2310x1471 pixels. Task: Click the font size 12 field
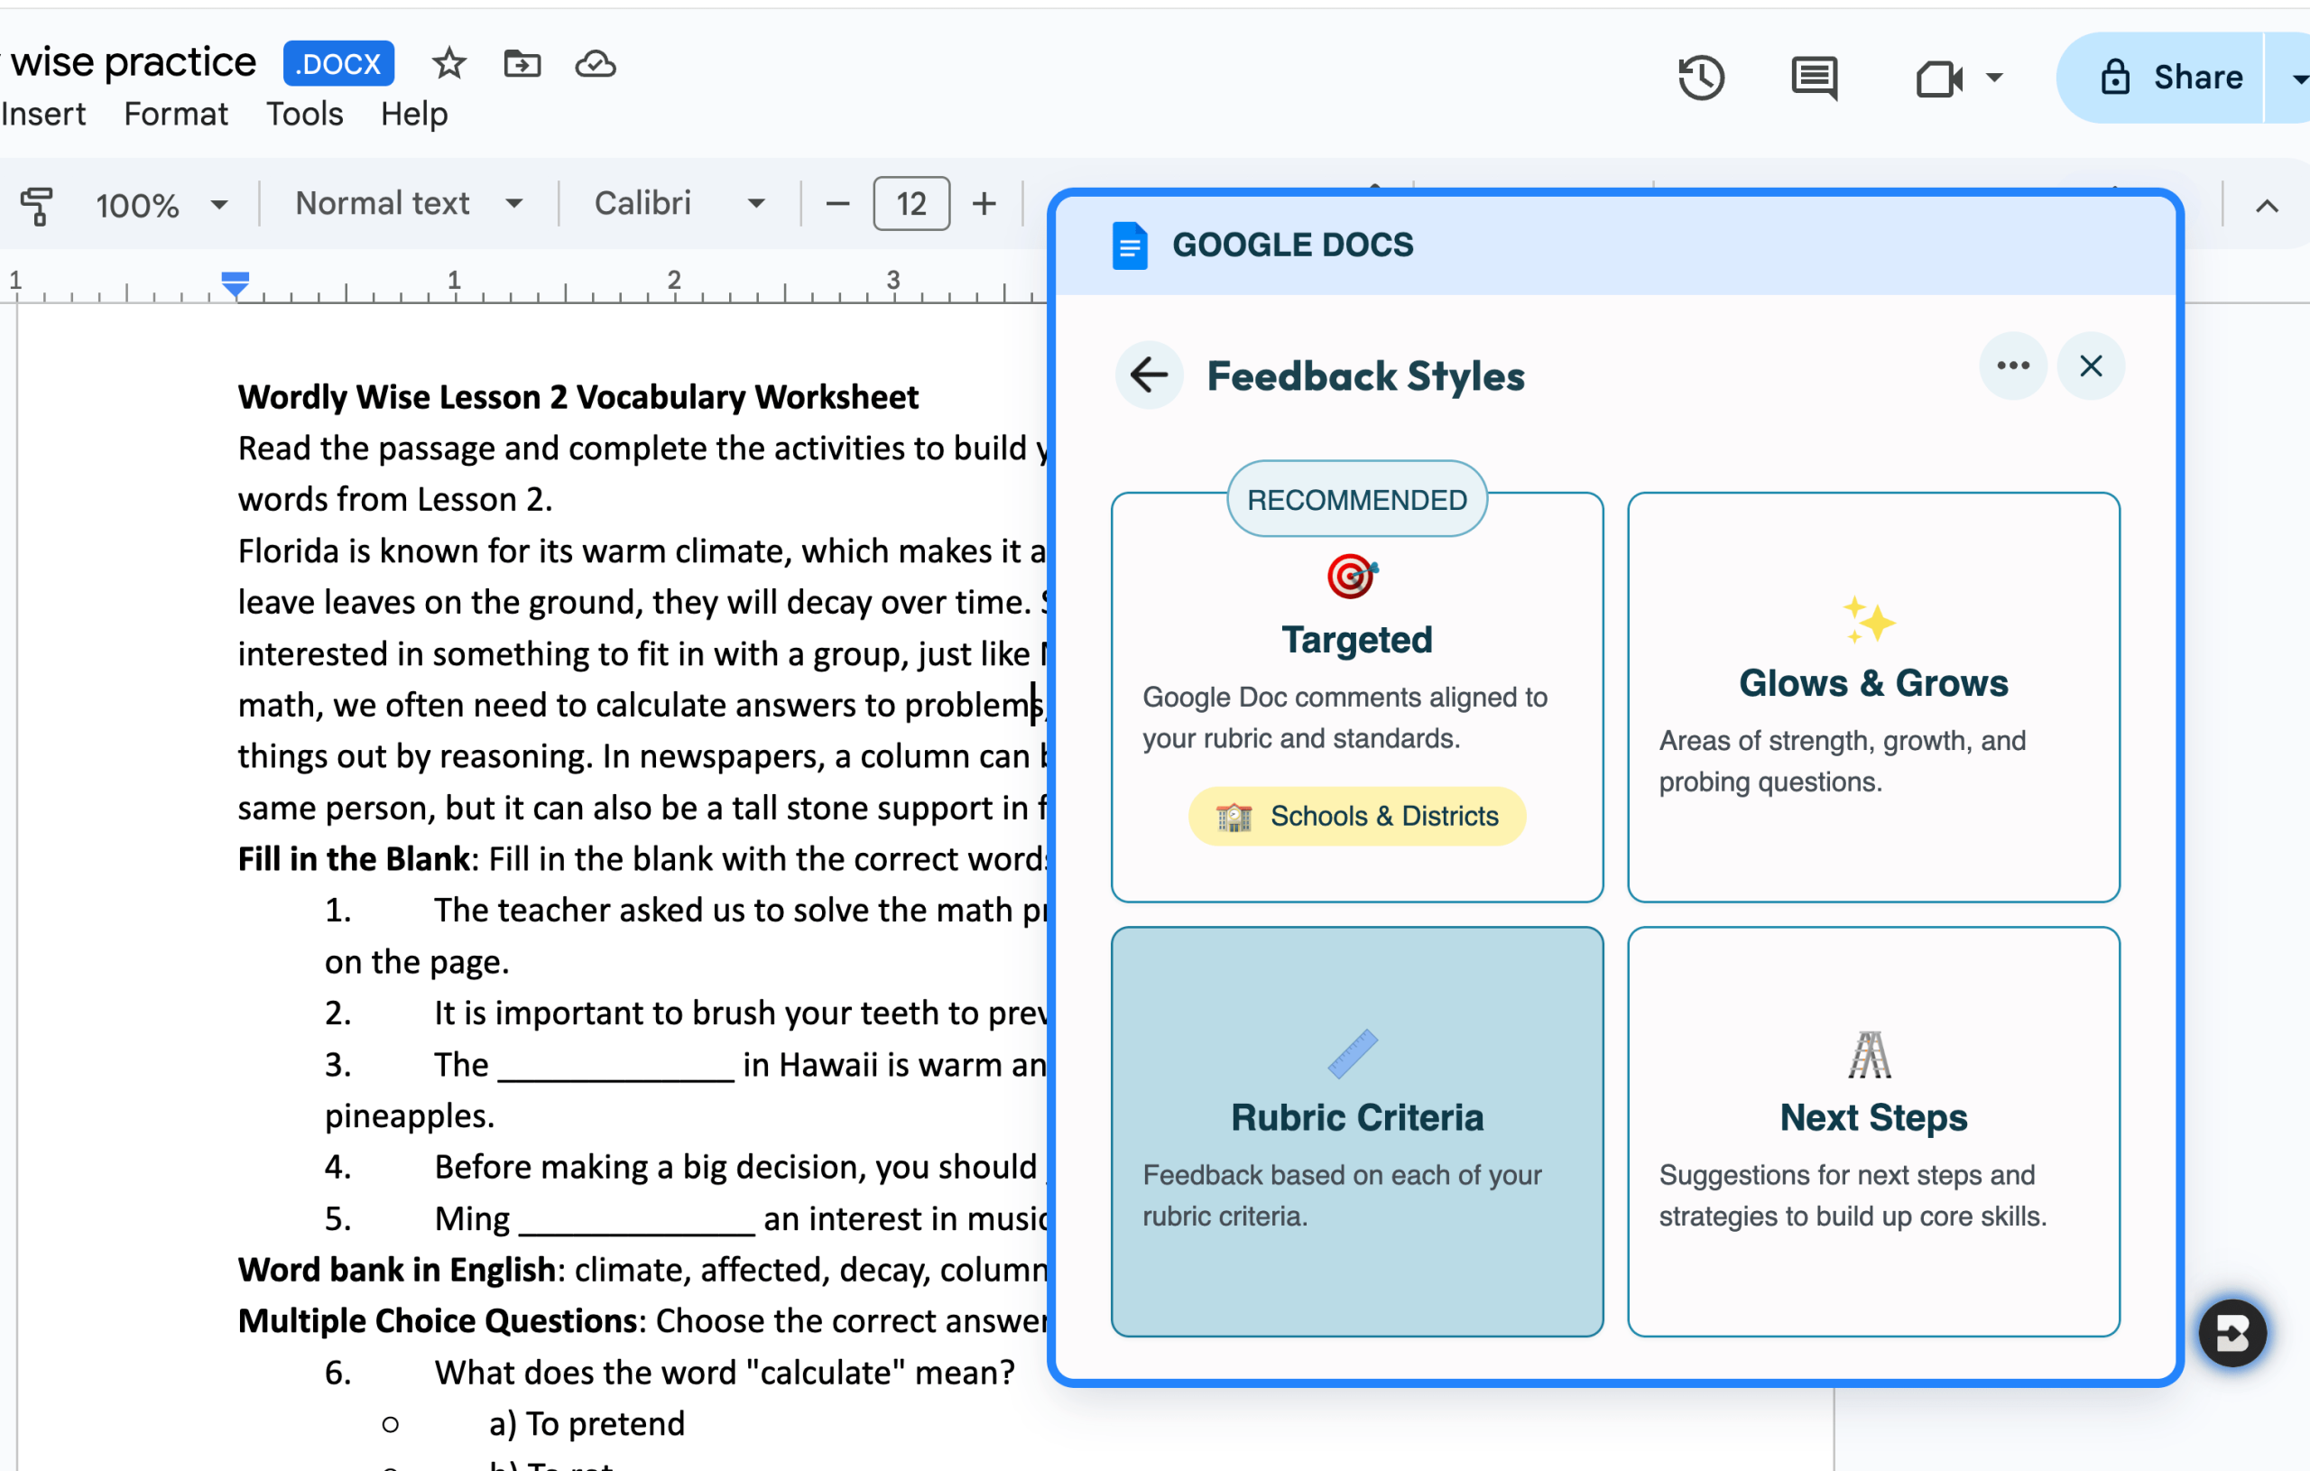[x=910, y=204]
